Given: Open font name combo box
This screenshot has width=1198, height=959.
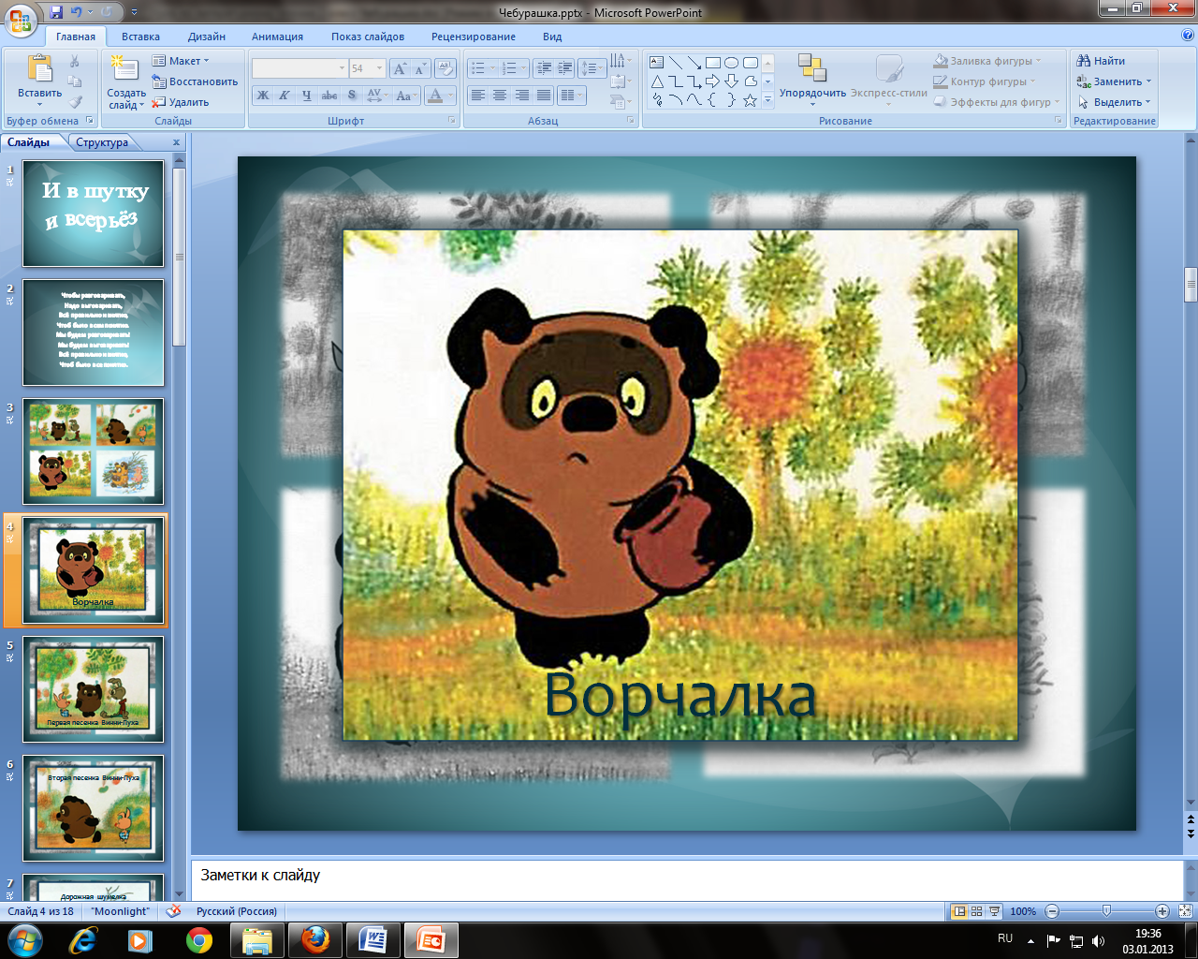Looking at the screenshot, I should pyautogui.click(x=299, y=68).
